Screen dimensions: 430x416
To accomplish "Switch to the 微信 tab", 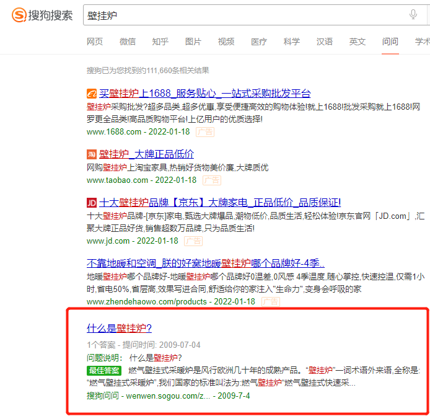I will click(128, 42).
